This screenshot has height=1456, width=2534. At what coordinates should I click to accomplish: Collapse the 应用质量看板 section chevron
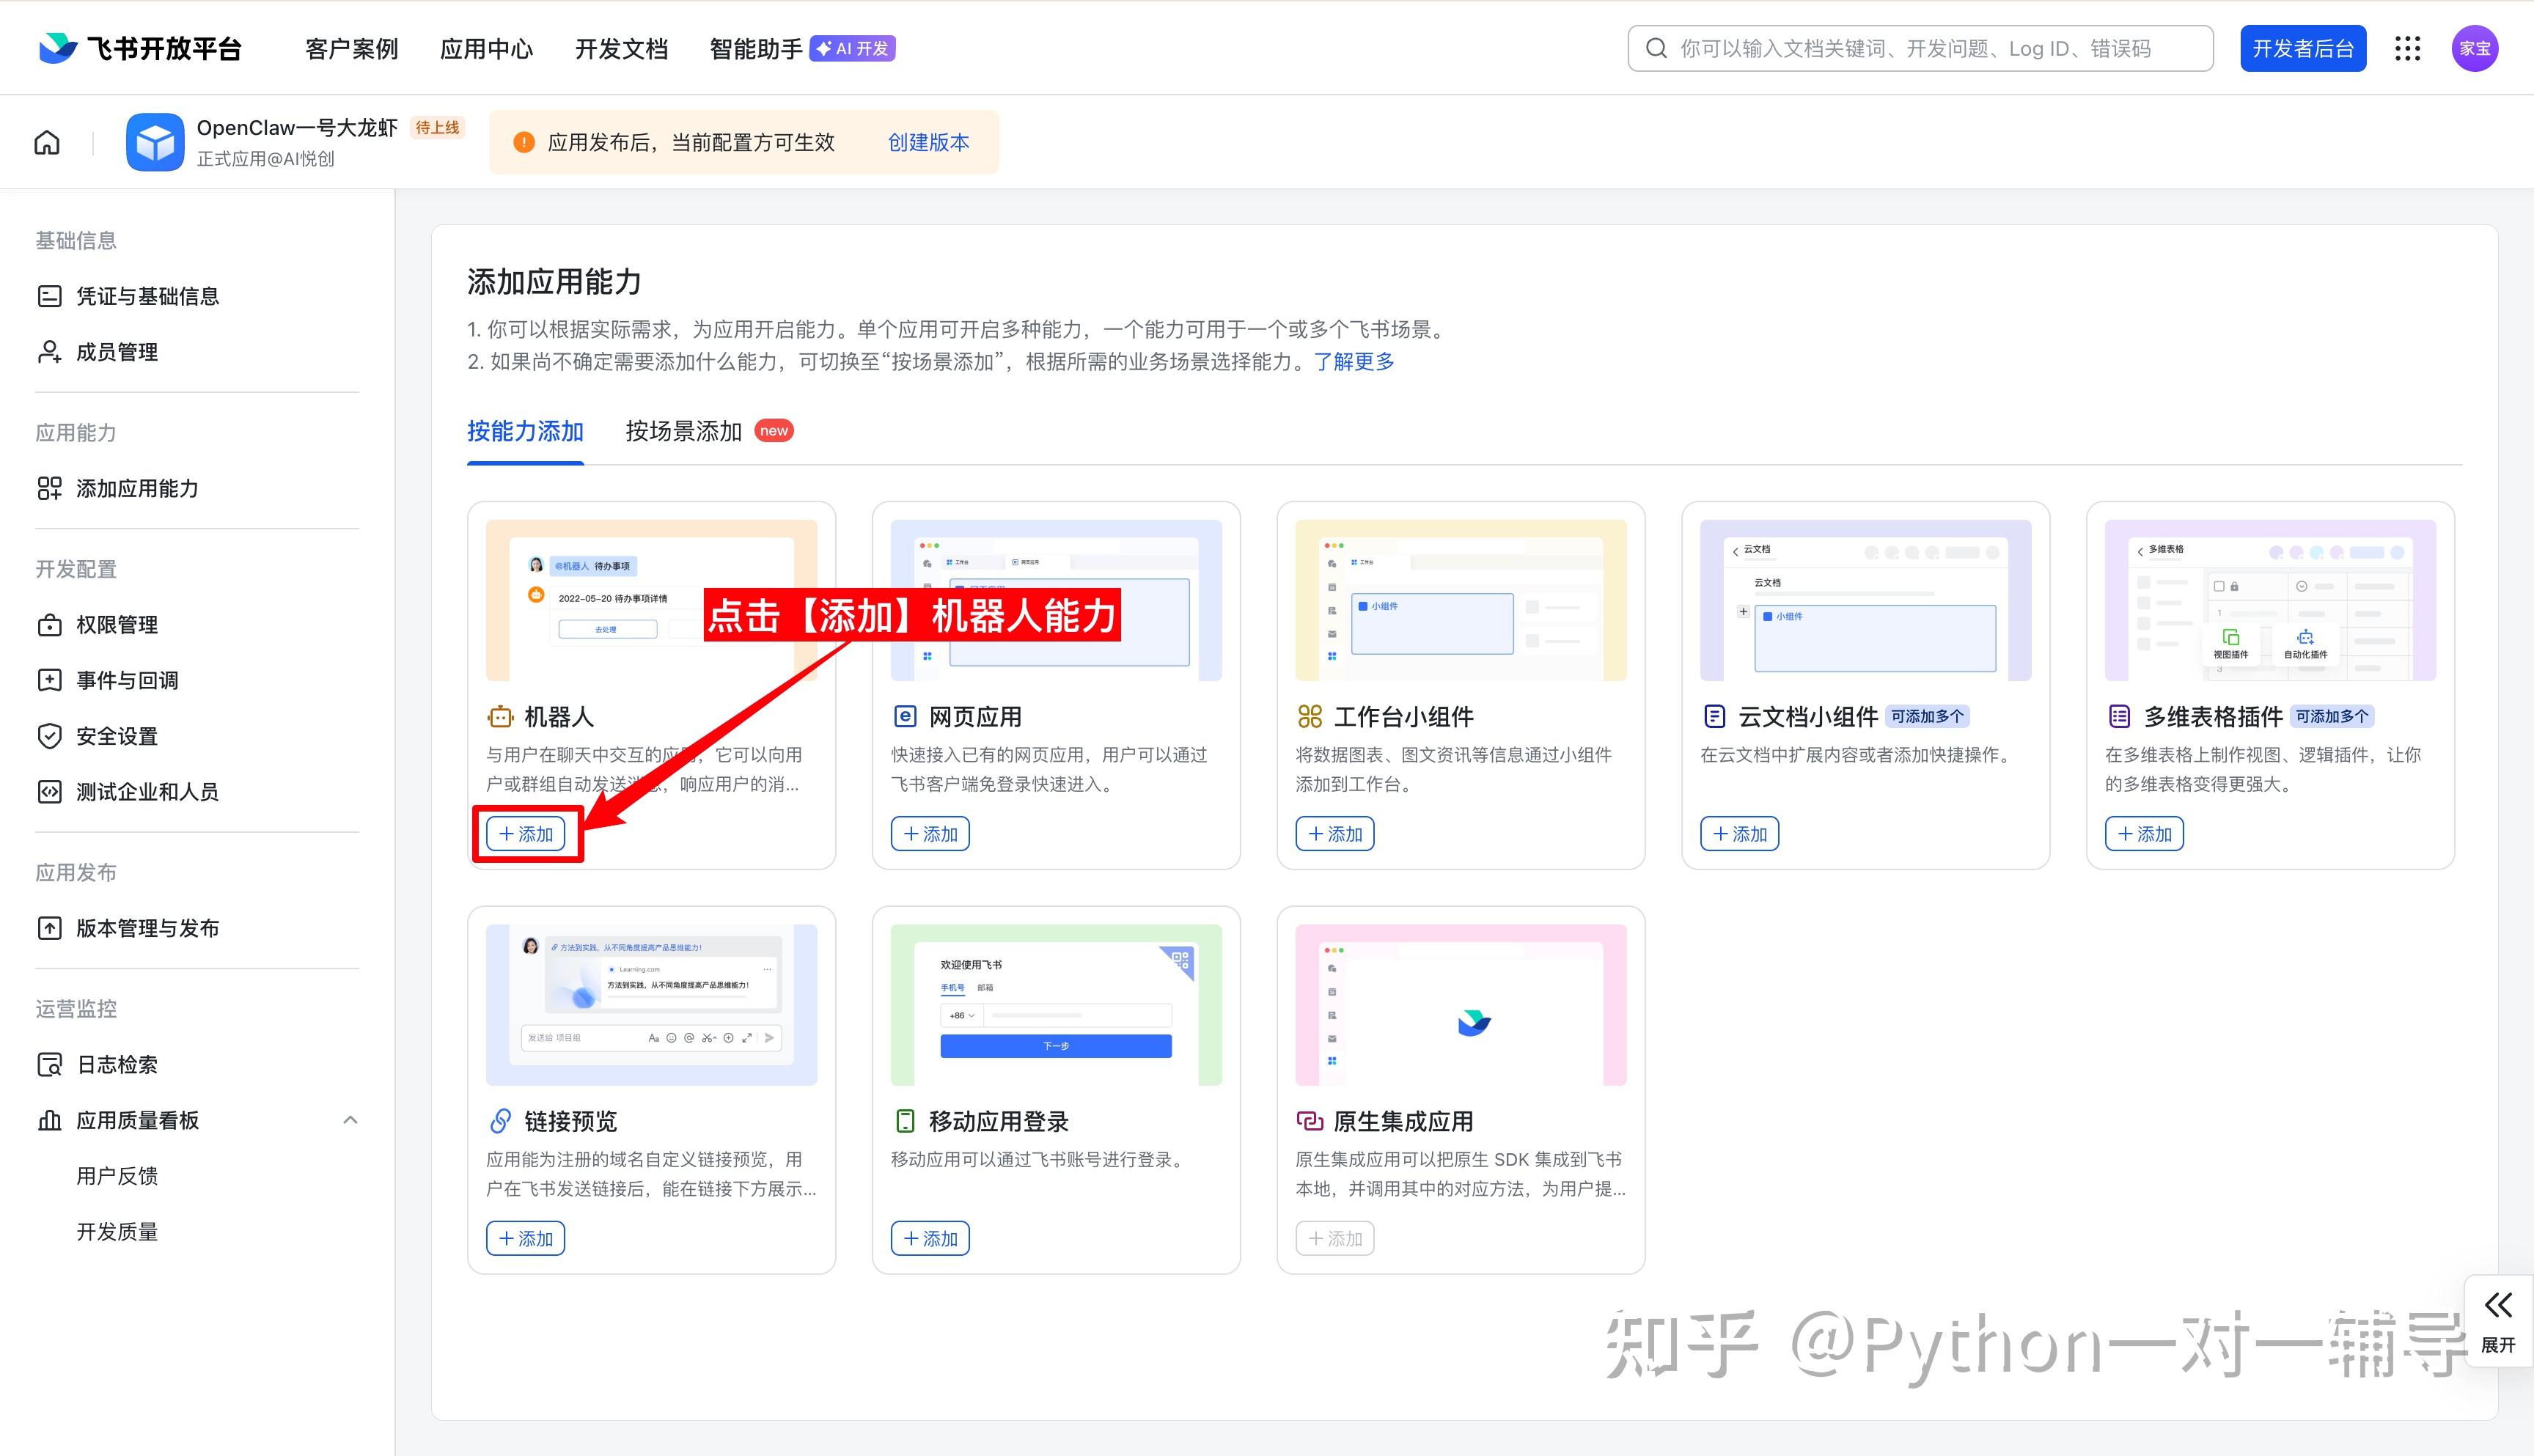click(350, 1120)
